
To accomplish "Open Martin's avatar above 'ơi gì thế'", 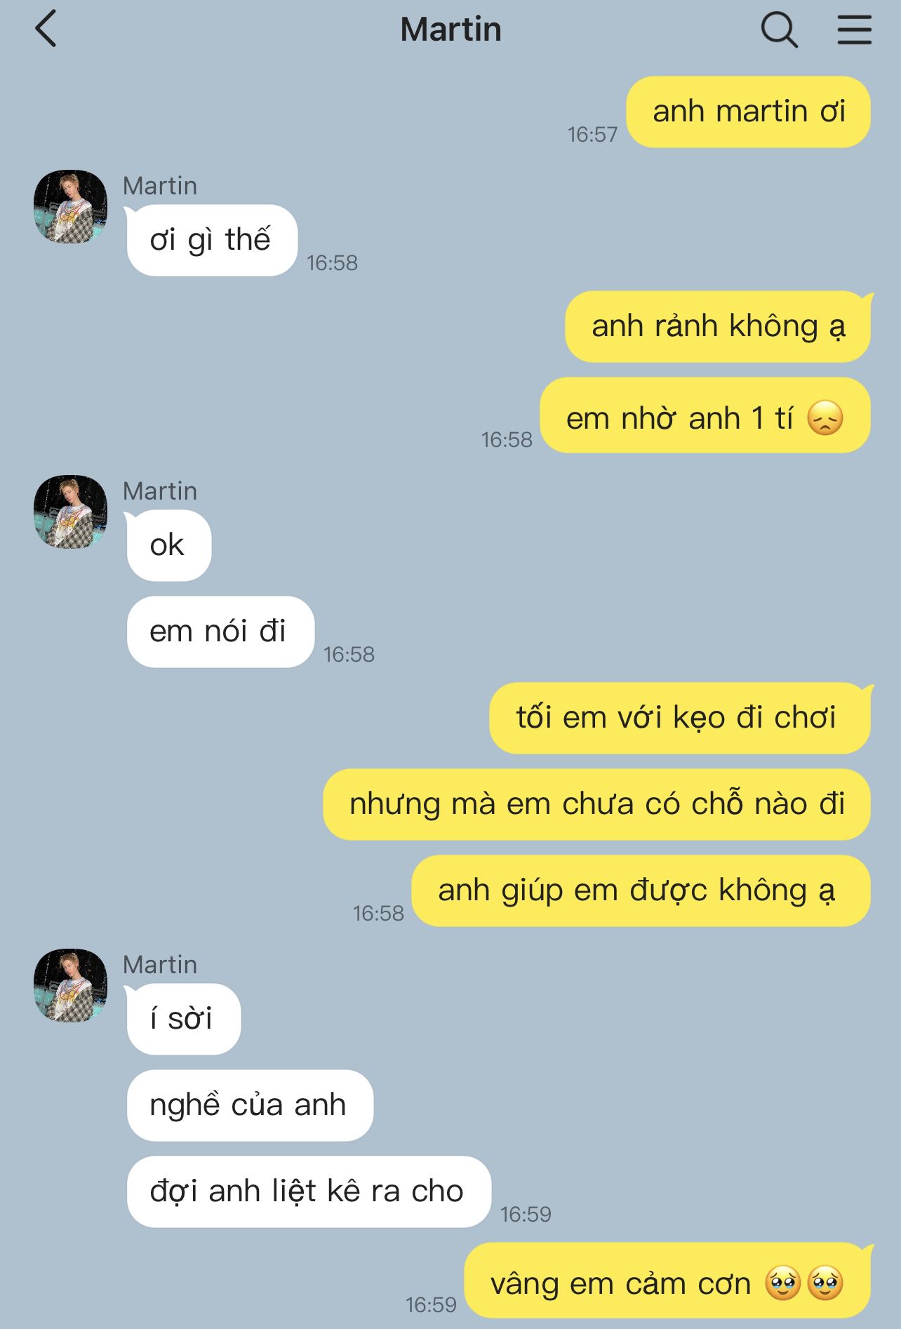I will [71, 207].
